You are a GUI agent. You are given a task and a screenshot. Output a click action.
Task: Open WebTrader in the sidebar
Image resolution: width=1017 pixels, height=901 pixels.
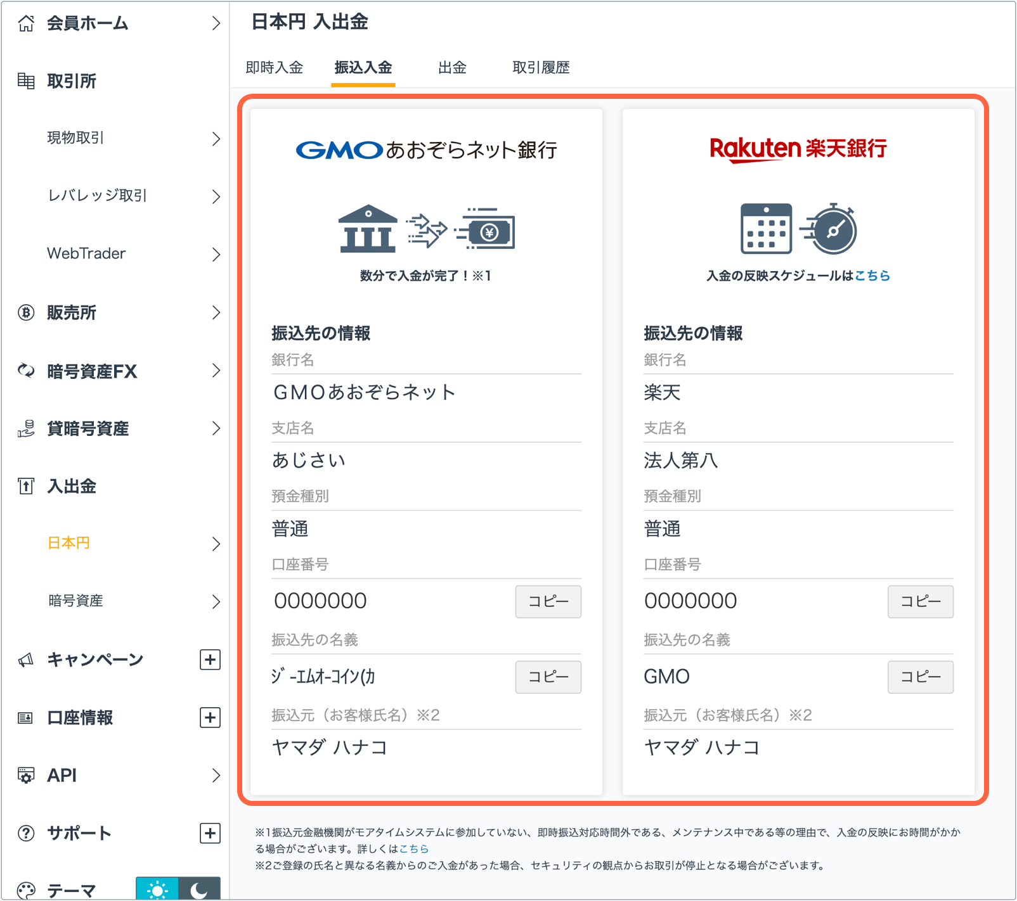86,253
